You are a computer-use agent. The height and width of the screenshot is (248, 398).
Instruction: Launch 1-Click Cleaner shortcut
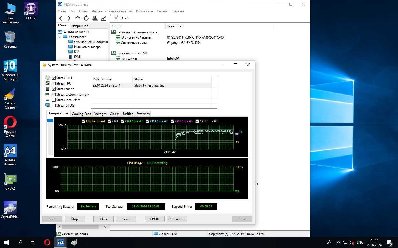tap(10, 98)
